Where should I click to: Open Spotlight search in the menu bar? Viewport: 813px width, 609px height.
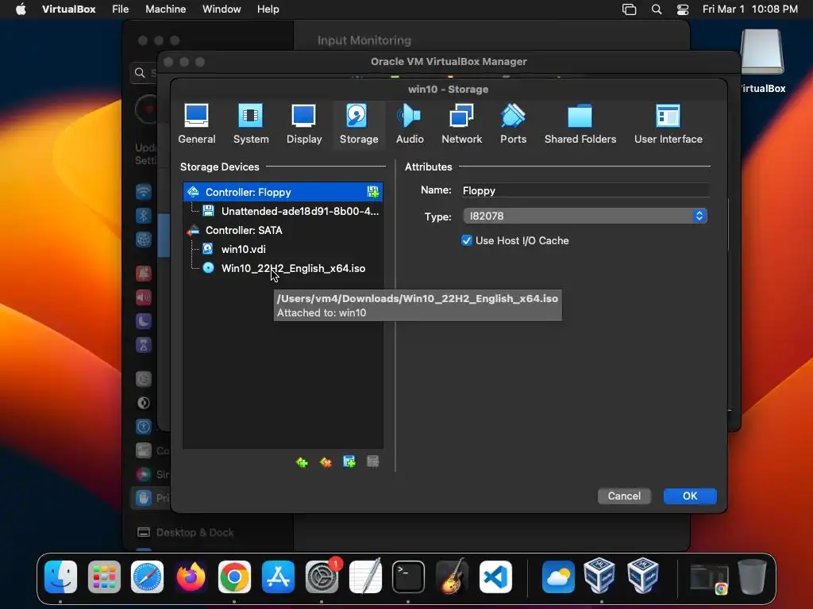(657, 10)
